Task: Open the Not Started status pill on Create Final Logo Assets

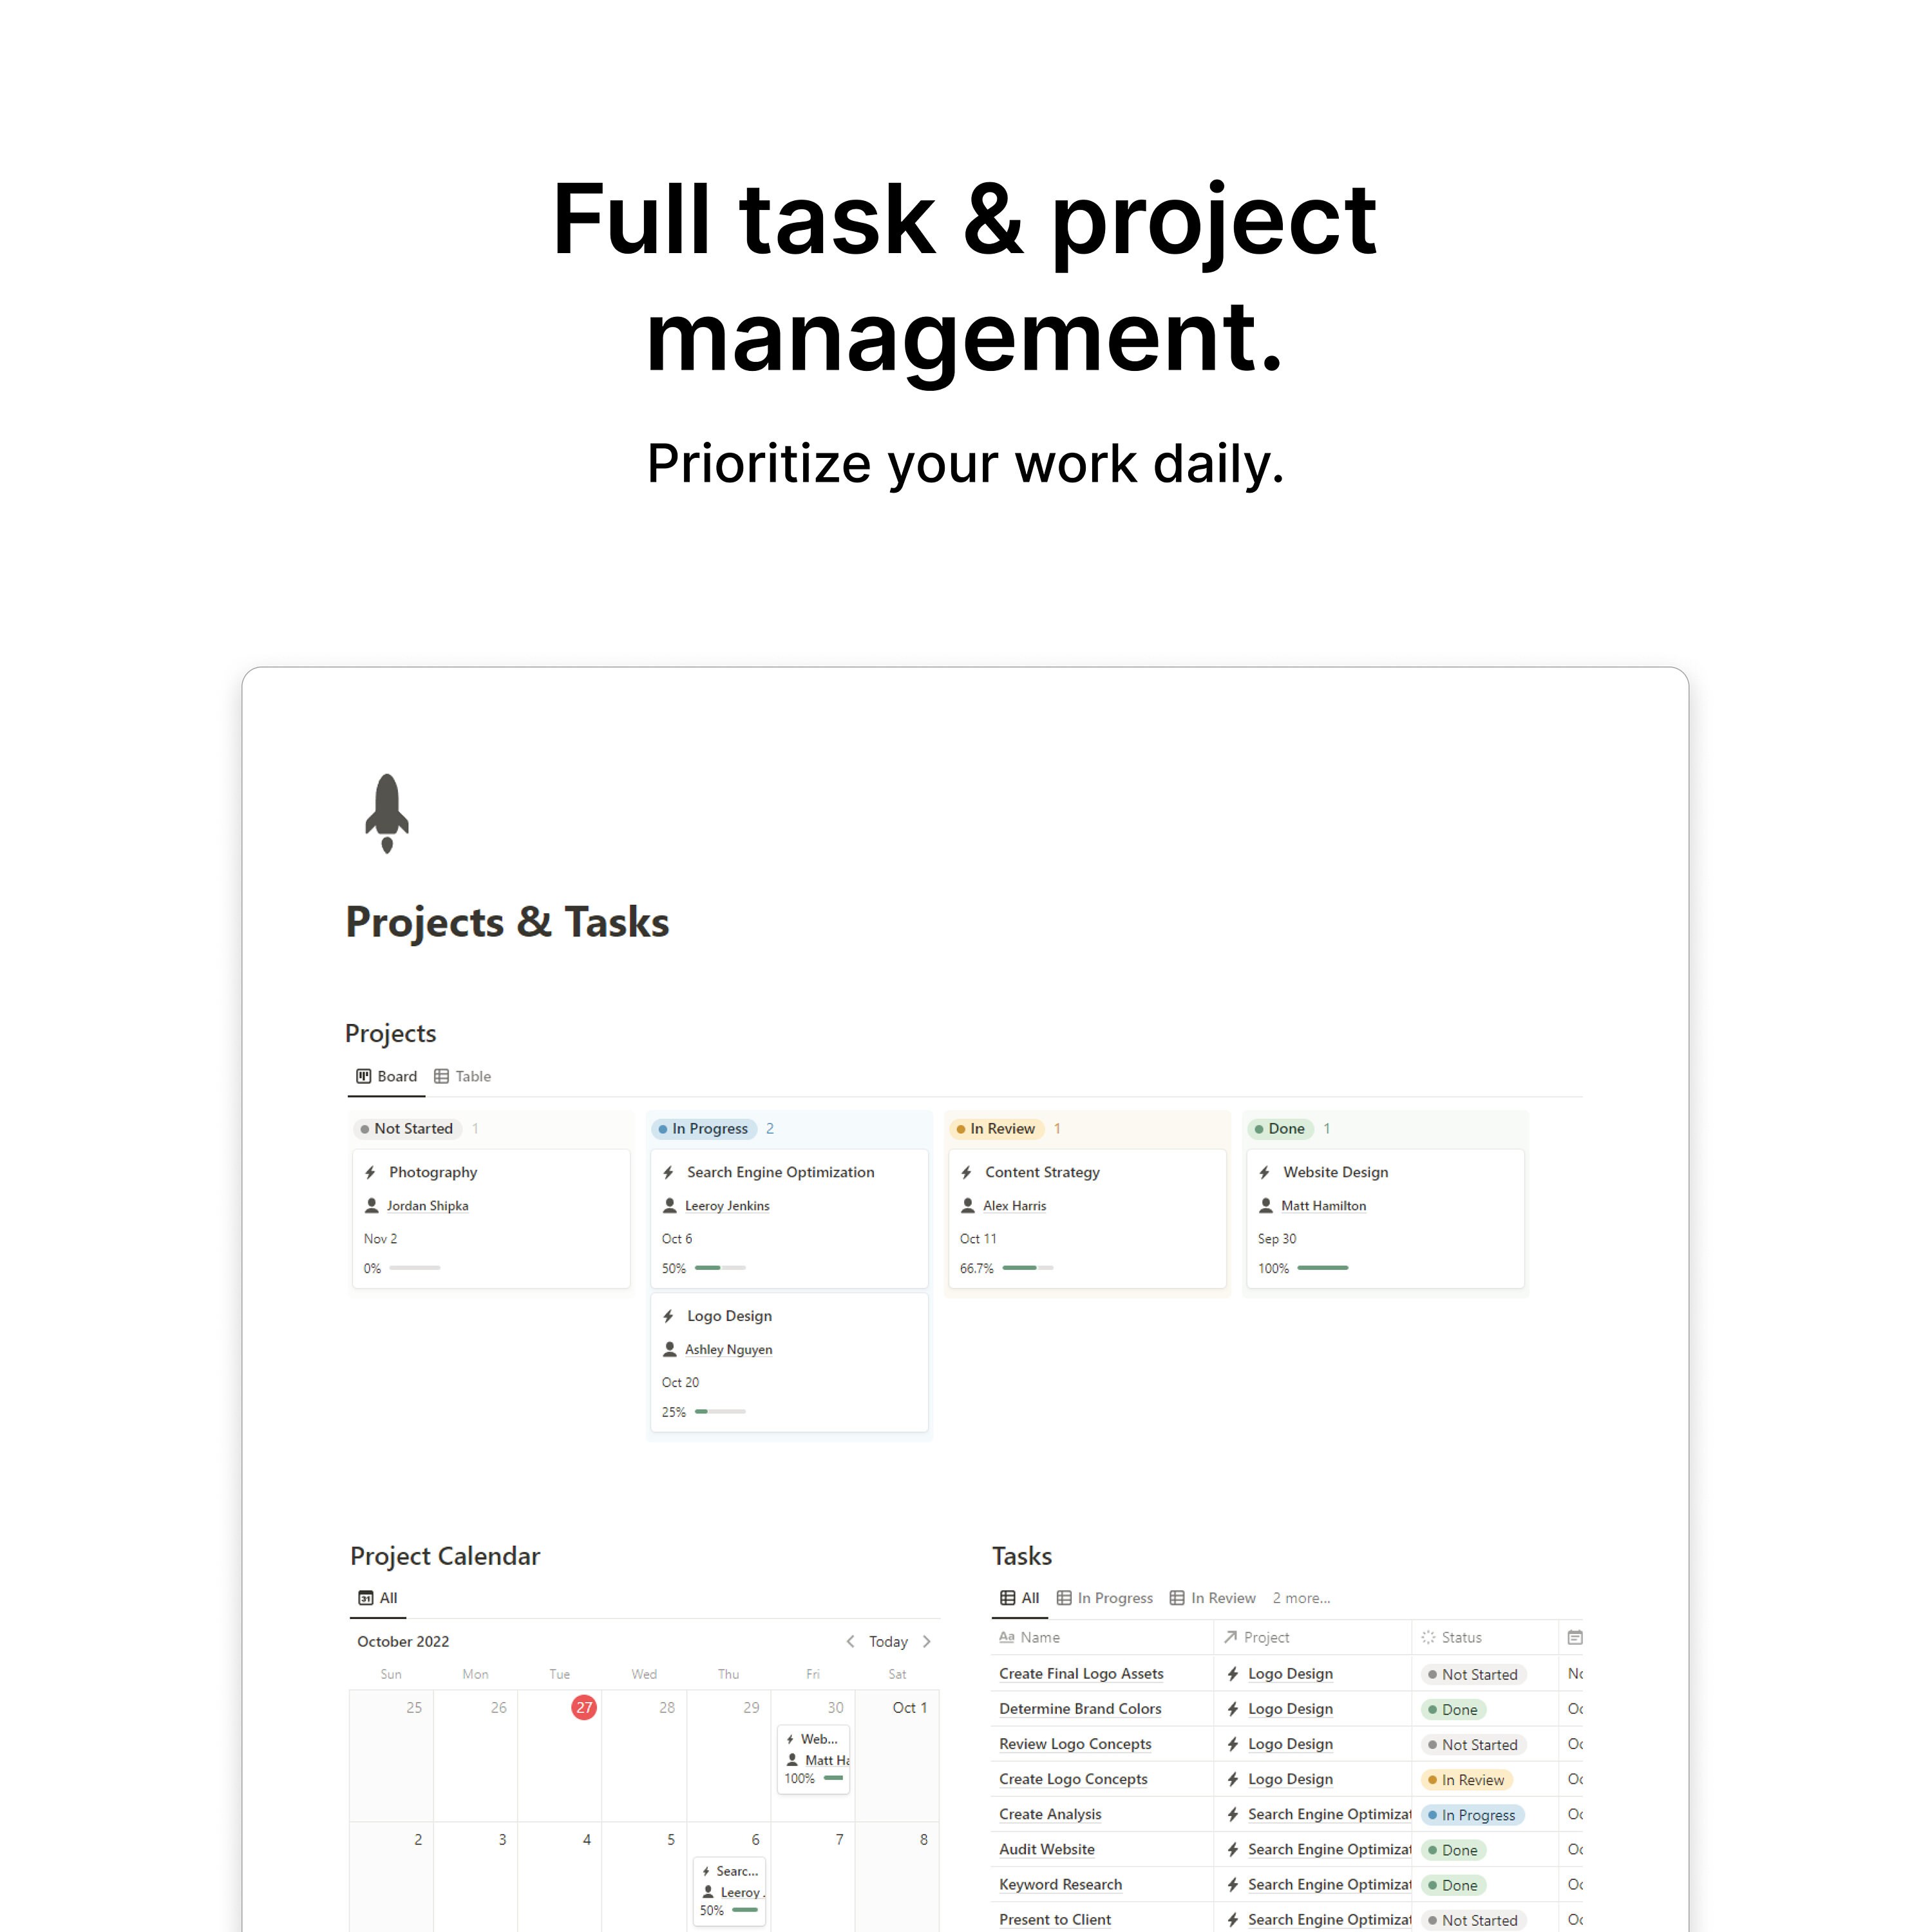Action: point(1473,1673)
